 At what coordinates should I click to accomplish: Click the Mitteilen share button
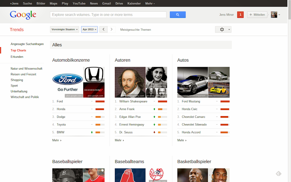[257, 15]
